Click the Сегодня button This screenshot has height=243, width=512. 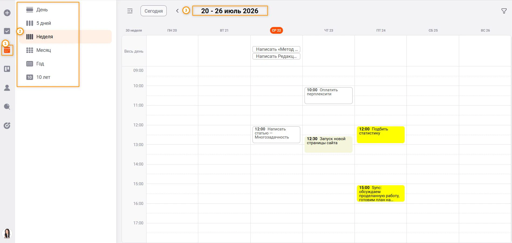[x=153, y=11]
